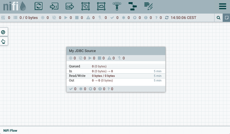
Task: Click the NiFi Flow breadcrumb link
Action: 10,130
